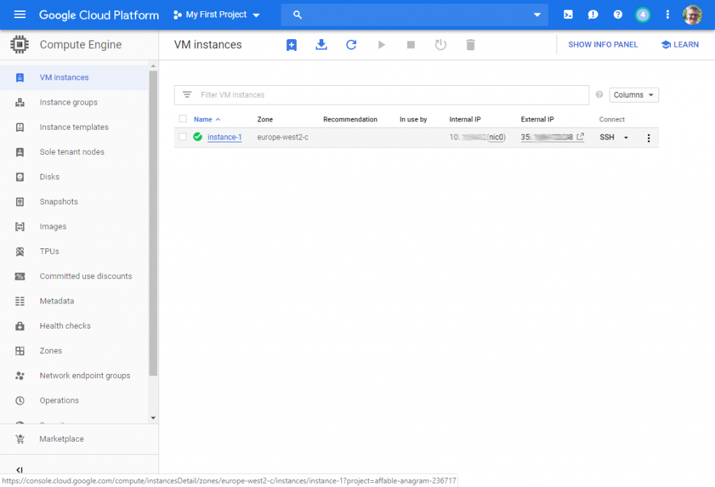
Task: Open the LEARN panel
Action: (x=680, y=45)
